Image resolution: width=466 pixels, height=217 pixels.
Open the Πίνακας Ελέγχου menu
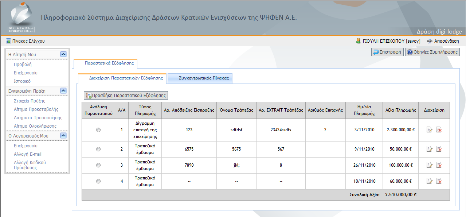coord(25,41)
